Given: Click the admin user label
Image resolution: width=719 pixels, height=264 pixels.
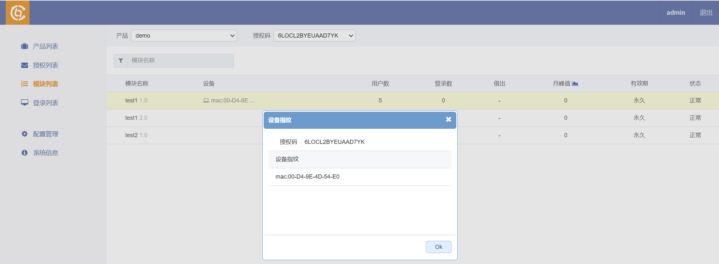Looking at the screenshot, I should [676, 13].
